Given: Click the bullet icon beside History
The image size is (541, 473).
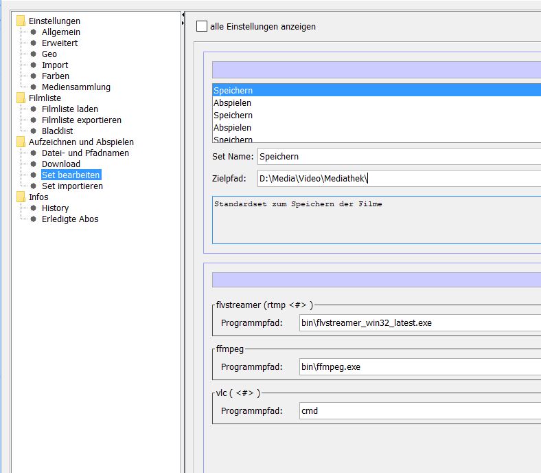Looking at the screenshot, I should pyautogui.click(x=33, y=208).
